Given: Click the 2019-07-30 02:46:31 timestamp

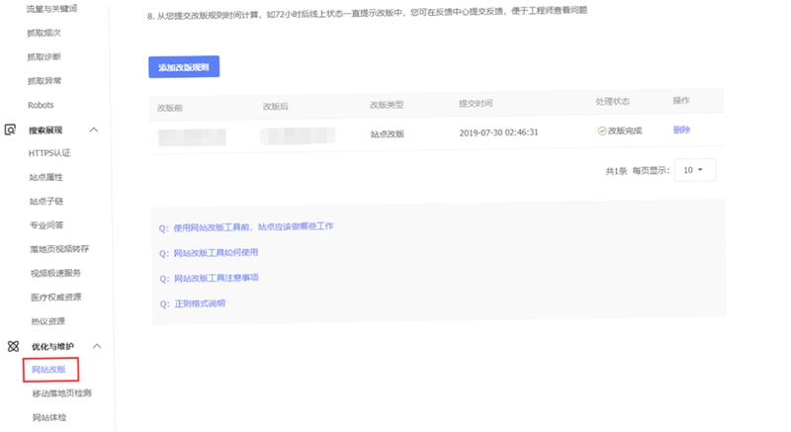Looking at the screenshot, I should click(x=499, y=132).
